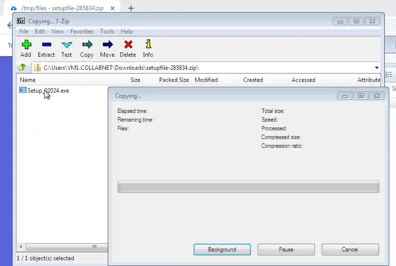Viewport: 396px width, 266px height.
Task: Expand the address bar path dropdown
Action: [377, 68]
